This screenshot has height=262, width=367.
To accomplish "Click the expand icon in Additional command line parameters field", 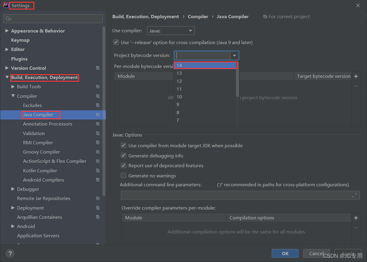I will [x=354, y=195].
